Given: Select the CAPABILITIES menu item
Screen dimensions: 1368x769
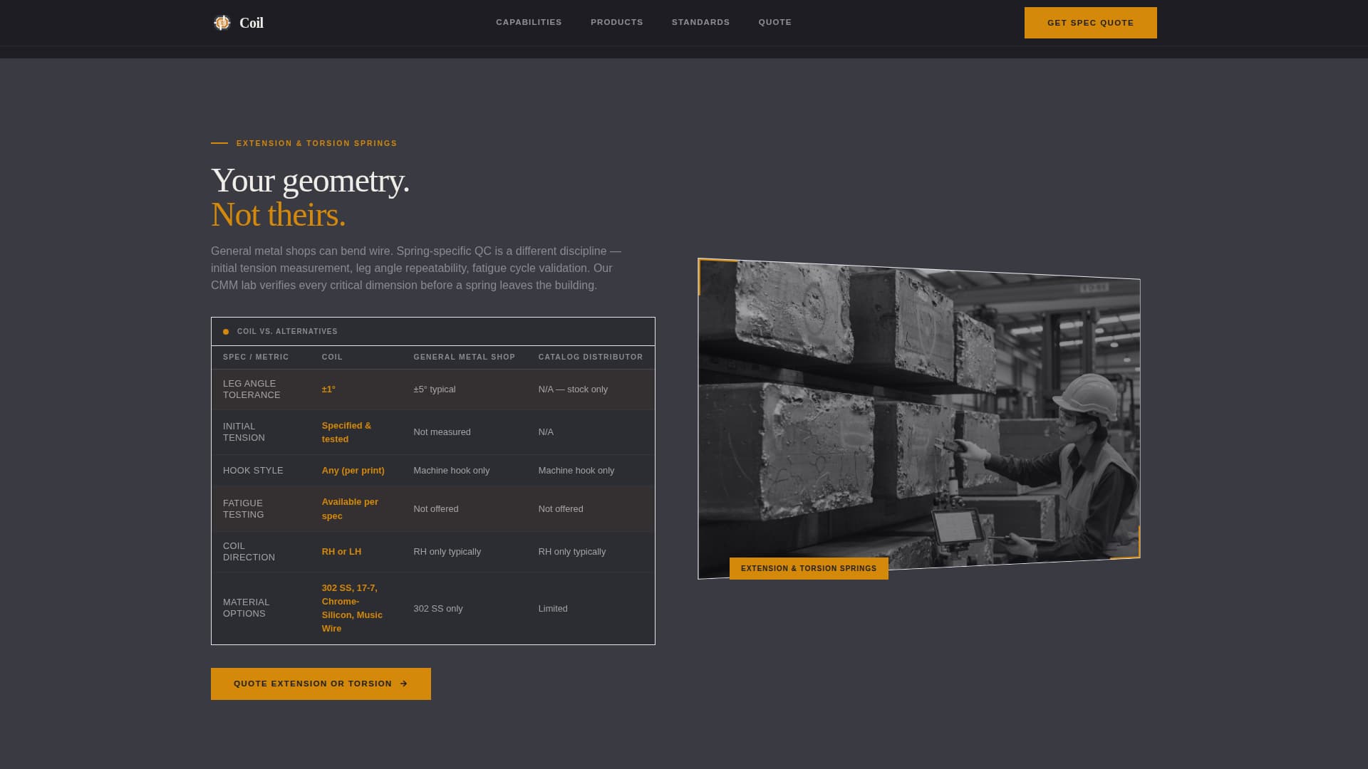Looking at the screenshot, I should (529, 22).
